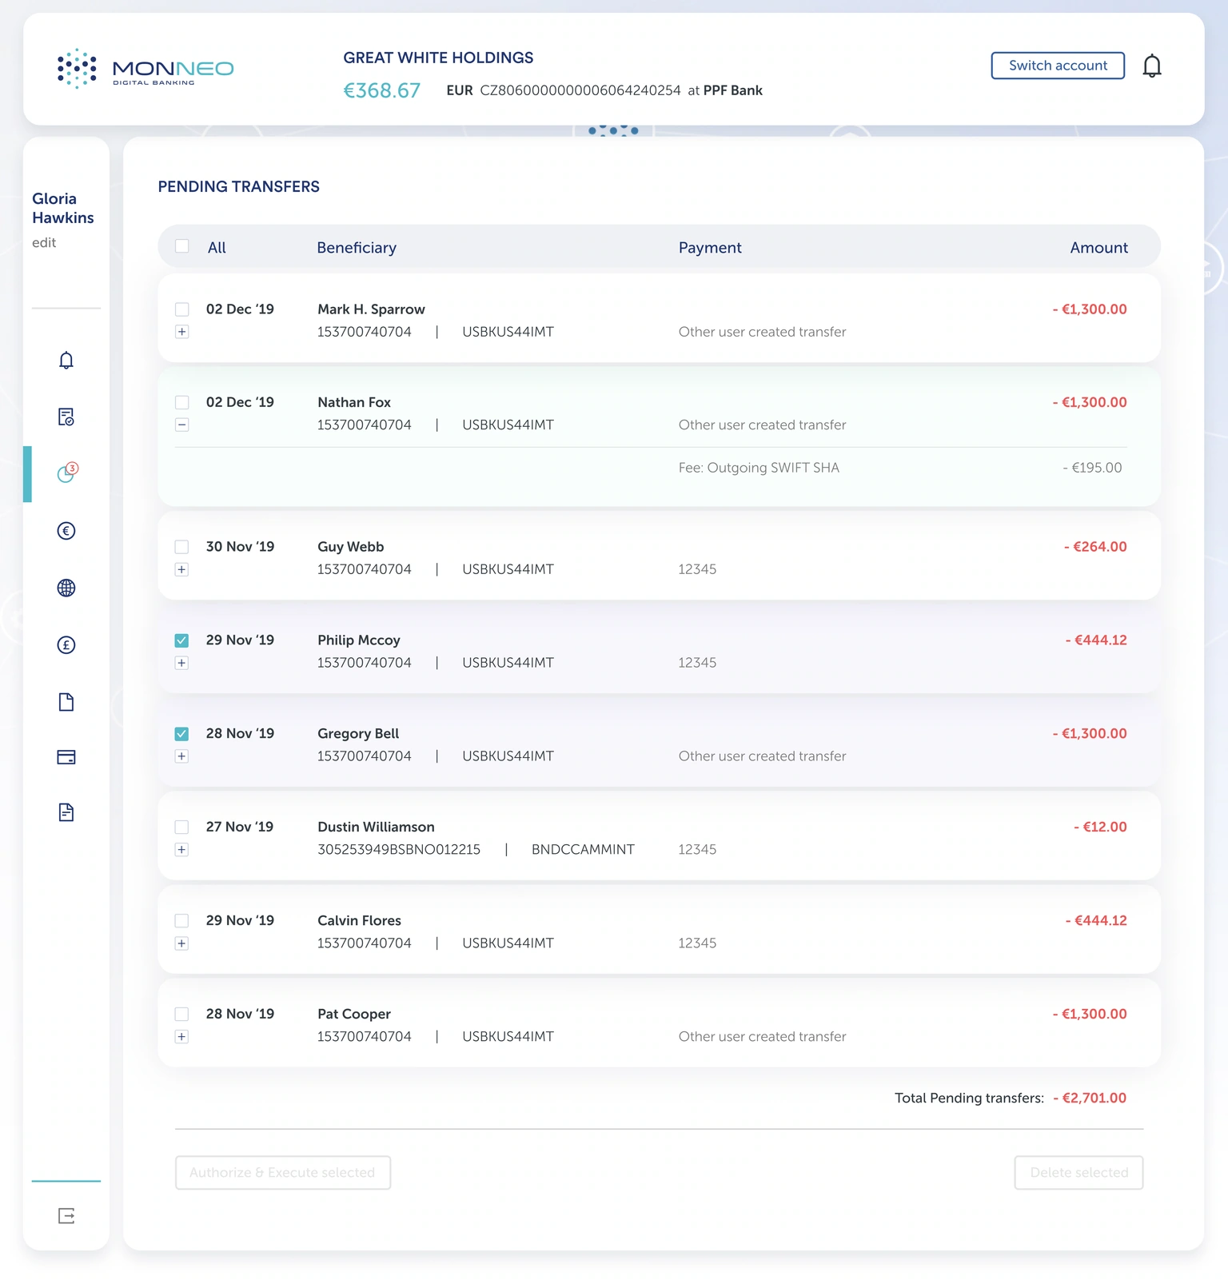This screenshot has height=1284, width=1228.
Task: Open the card icon in sidebar
Action: (x=66, y=757)
